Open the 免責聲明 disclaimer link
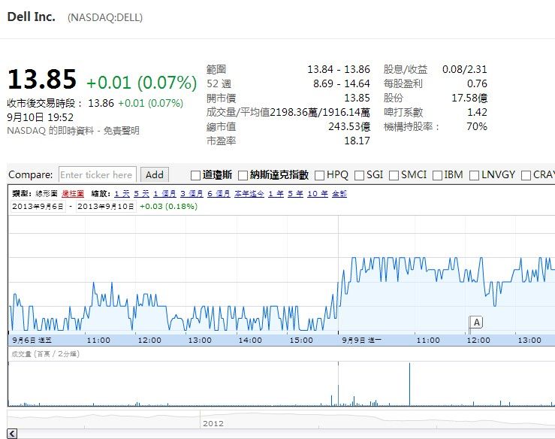This screenshot has height=439, width=555. 121,131
